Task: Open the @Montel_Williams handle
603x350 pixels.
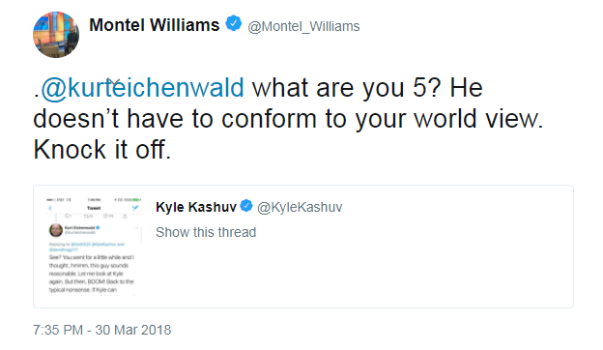Action: pos(303,26)
